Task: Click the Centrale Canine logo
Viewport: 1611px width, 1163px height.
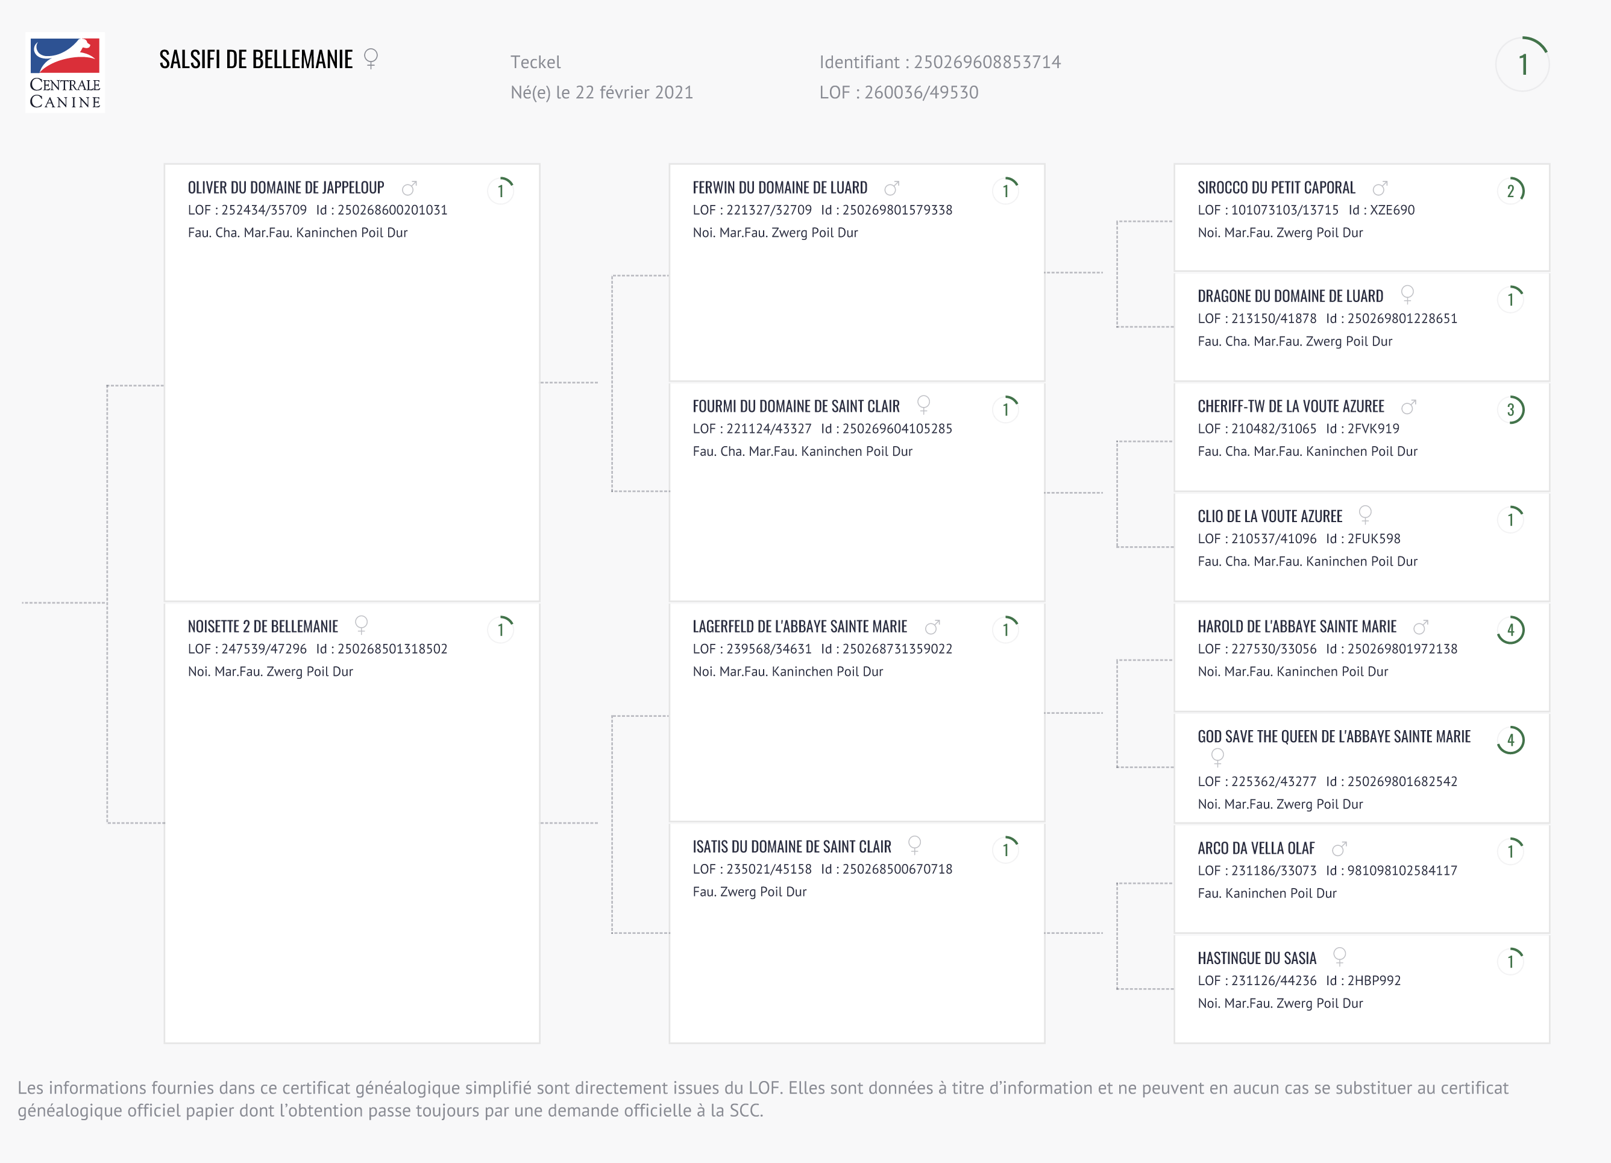Action: pyautogui.click(x=64, y=72)
